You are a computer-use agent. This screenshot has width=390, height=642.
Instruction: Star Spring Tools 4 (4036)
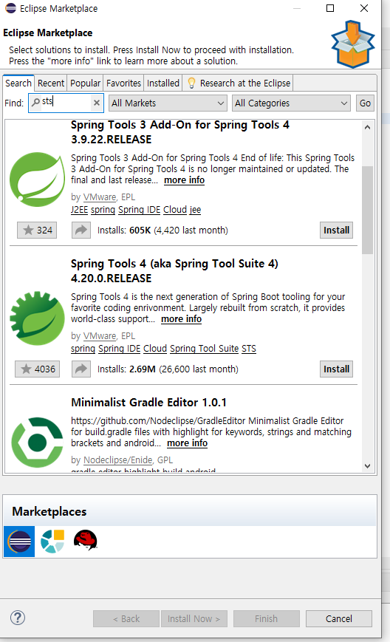pos(37,369)
